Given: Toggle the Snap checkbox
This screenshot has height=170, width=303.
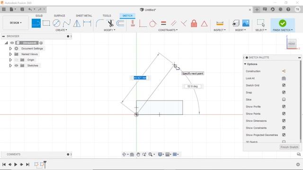Looking at the screenshot, I should coord(284,93).
